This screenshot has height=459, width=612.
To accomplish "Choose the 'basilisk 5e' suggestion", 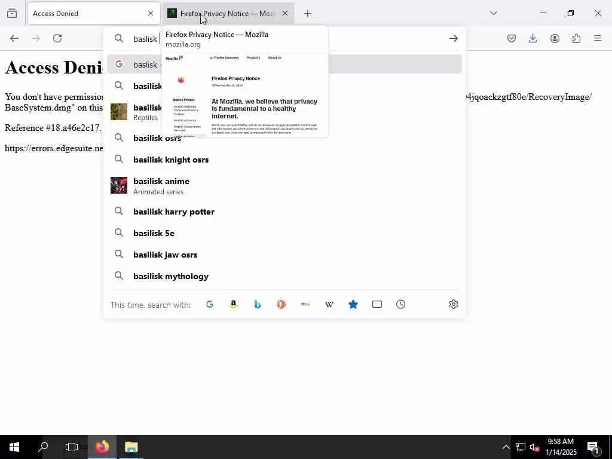I will tap(284, 233).
